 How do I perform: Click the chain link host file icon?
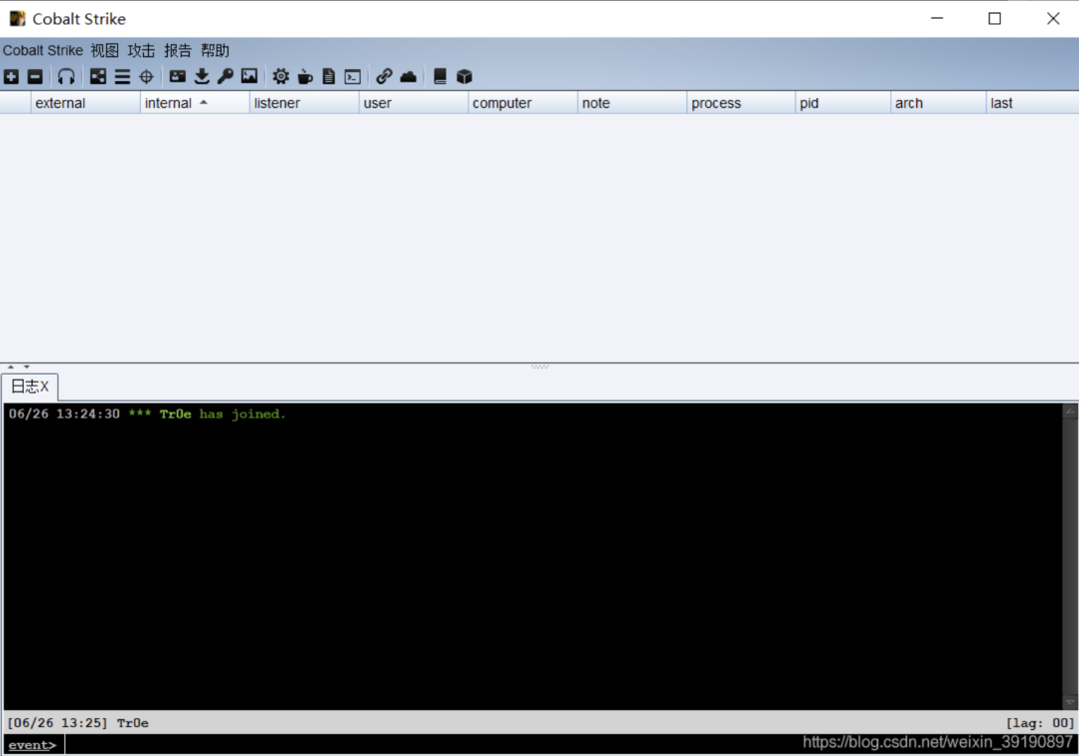[384, 76]
